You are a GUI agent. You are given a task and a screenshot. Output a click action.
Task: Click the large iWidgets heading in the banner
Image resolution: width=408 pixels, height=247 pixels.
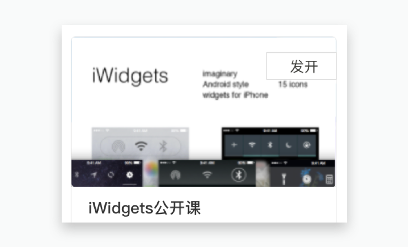coord(130,76)
